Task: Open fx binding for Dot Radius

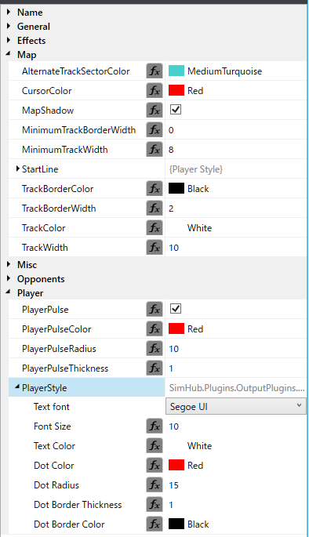Action: tap(154, 485)
